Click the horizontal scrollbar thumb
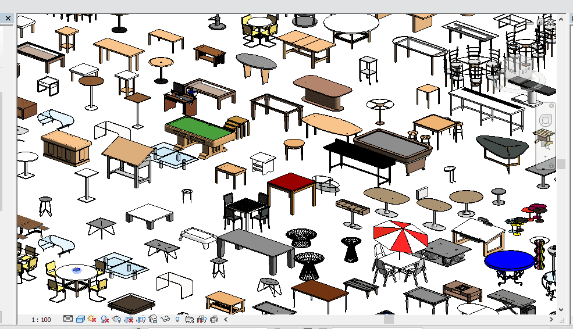Viewport: 573px width, 329px height. tap(389, 319)
